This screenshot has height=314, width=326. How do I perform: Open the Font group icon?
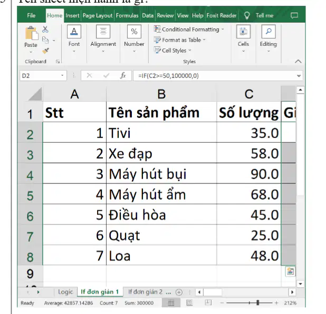coord(74,32)
